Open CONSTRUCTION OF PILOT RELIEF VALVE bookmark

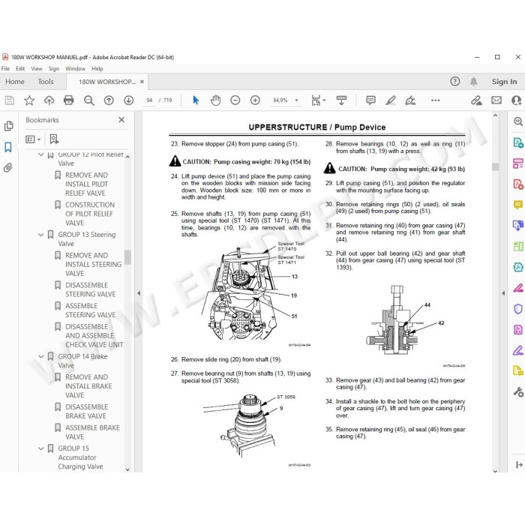(x=90, y=214)
